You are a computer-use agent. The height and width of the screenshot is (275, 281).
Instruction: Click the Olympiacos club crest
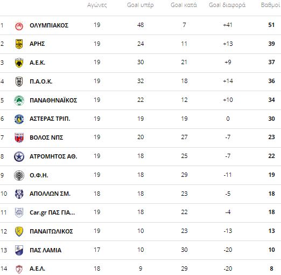(19, 25)
